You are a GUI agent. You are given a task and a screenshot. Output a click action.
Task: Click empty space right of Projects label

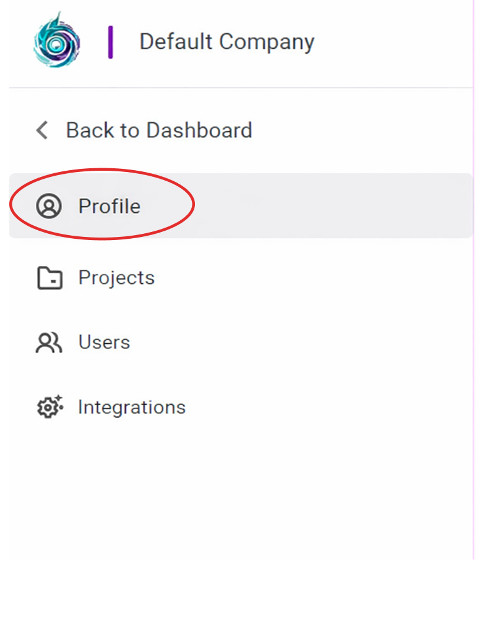pyautogui.click(x=309, y=278)
